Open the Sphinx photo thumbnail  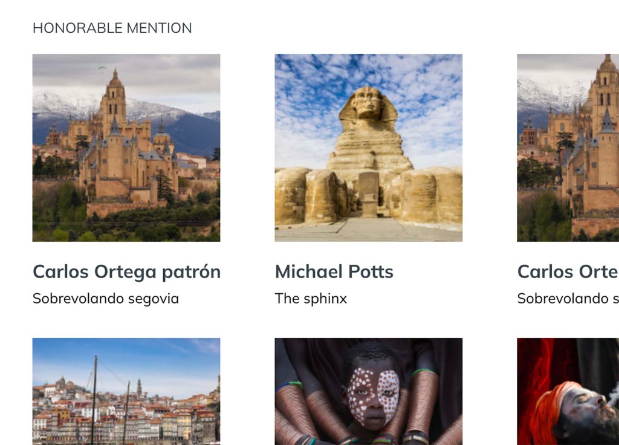[368, 148]
